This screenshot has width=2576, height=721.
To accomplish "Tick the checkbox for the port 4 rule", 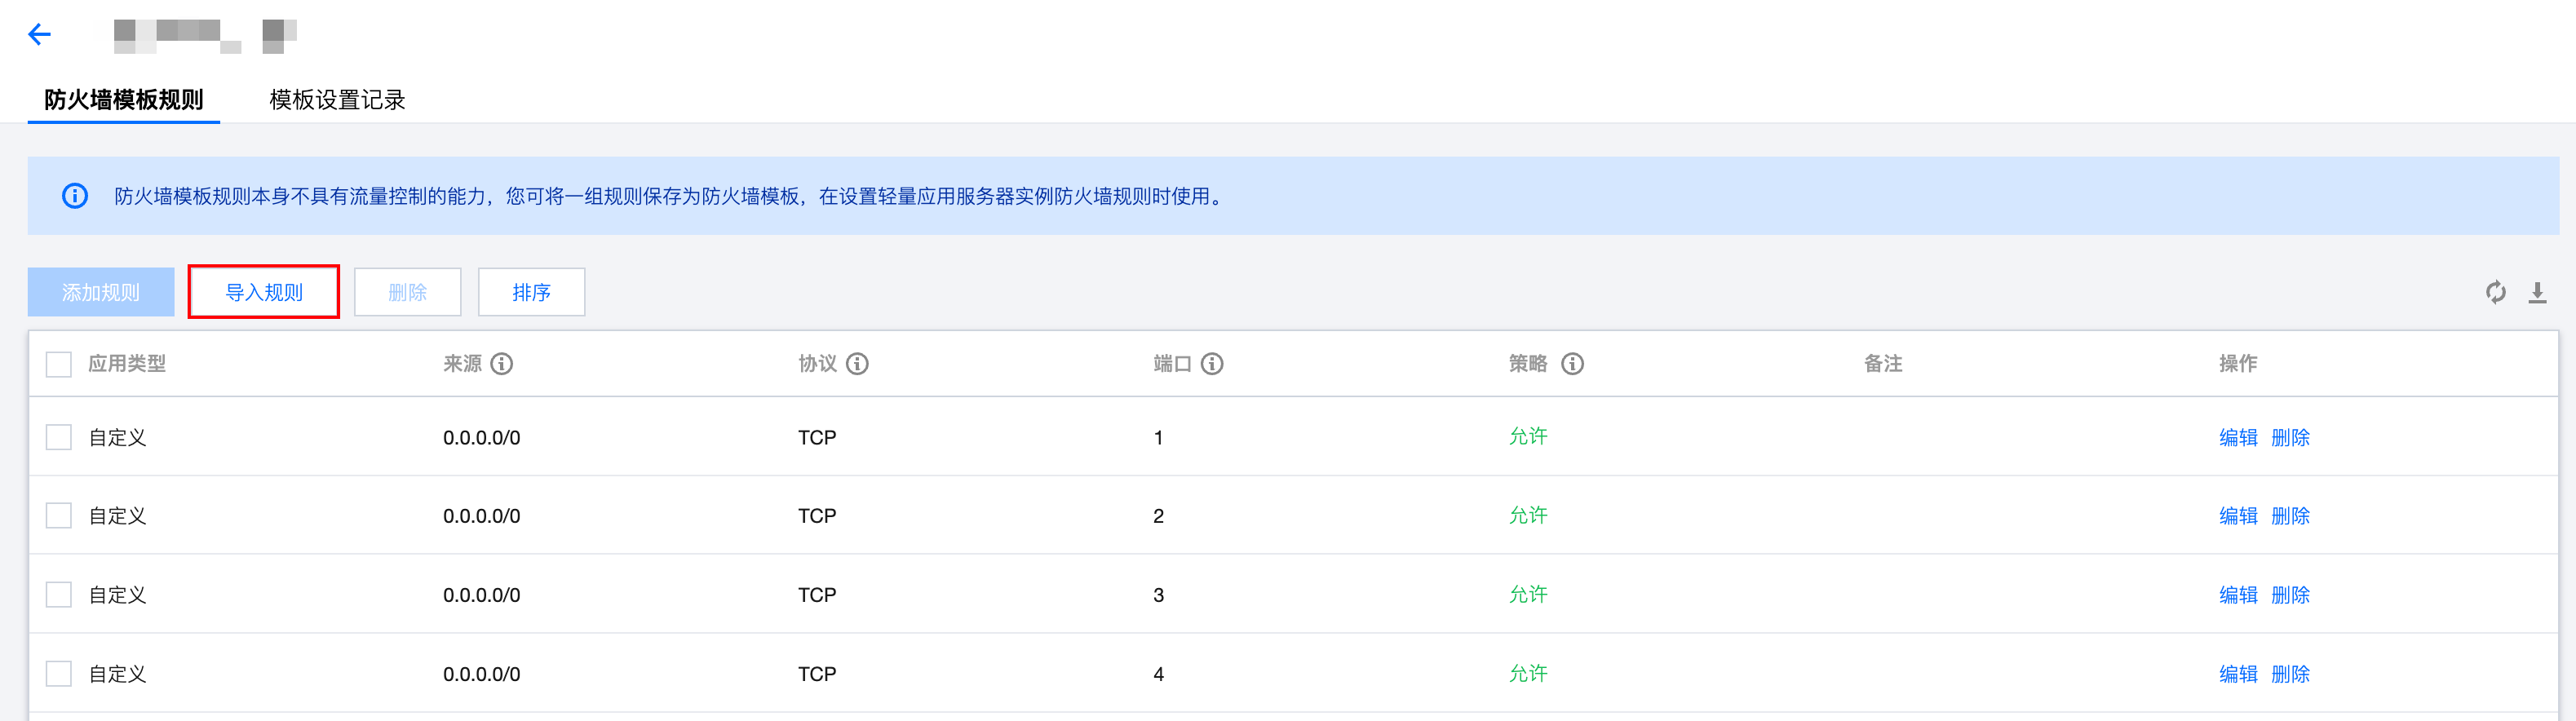I will tap(59, 674).
